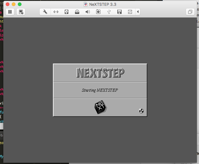The width and height of the screenshot is (199, 164).
Task: Click the sync arrows device icon
Action: click(x=130, y=12)
